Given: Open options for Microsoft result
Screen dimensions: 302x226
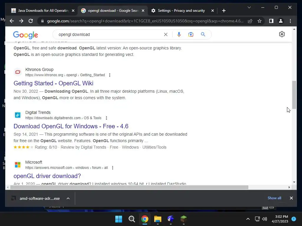Looking at the screenshot, I should click(113, 168).
